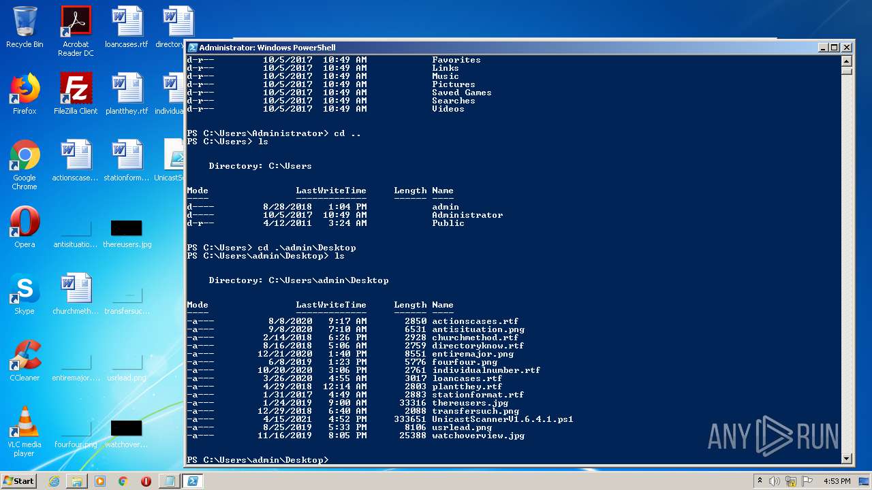Open Windows Explorer from the taskbar
The height and width of the screenshot is (490, 872).
tap(77, 481)
